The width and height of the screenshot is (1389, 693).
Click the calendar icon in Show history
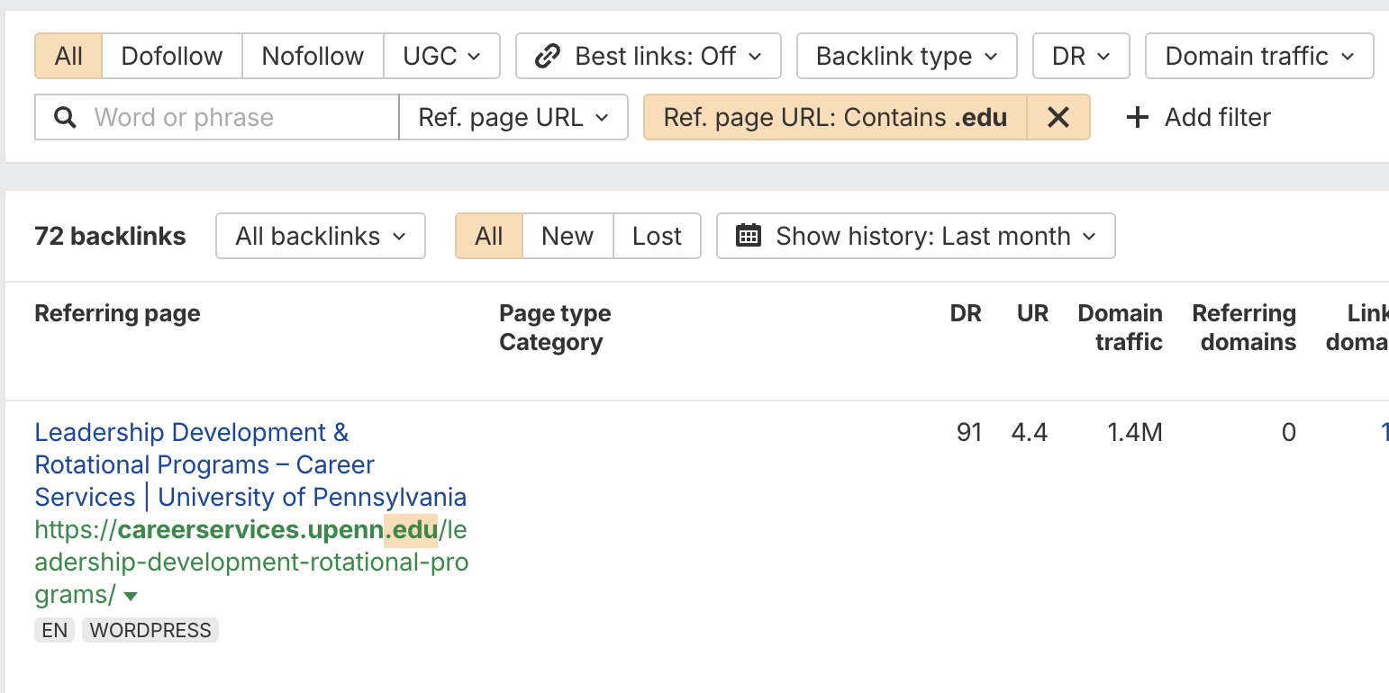pos(749,237)
